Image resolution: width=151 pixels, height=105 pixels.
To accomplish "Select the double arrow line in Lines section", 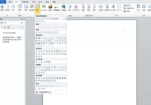I will [x=42, y=27].
